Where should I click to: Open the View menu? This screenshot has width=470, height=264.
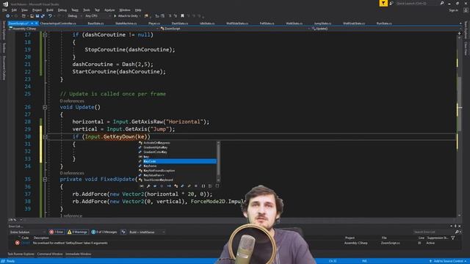[x=24, y=10]
